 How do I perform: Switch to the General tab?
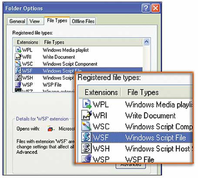(x=17, y=21)
